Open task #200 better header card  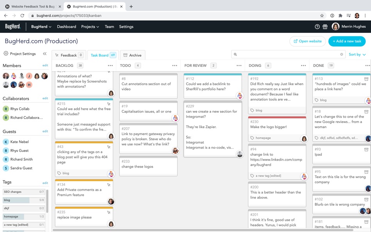click(x=277, y=195)
